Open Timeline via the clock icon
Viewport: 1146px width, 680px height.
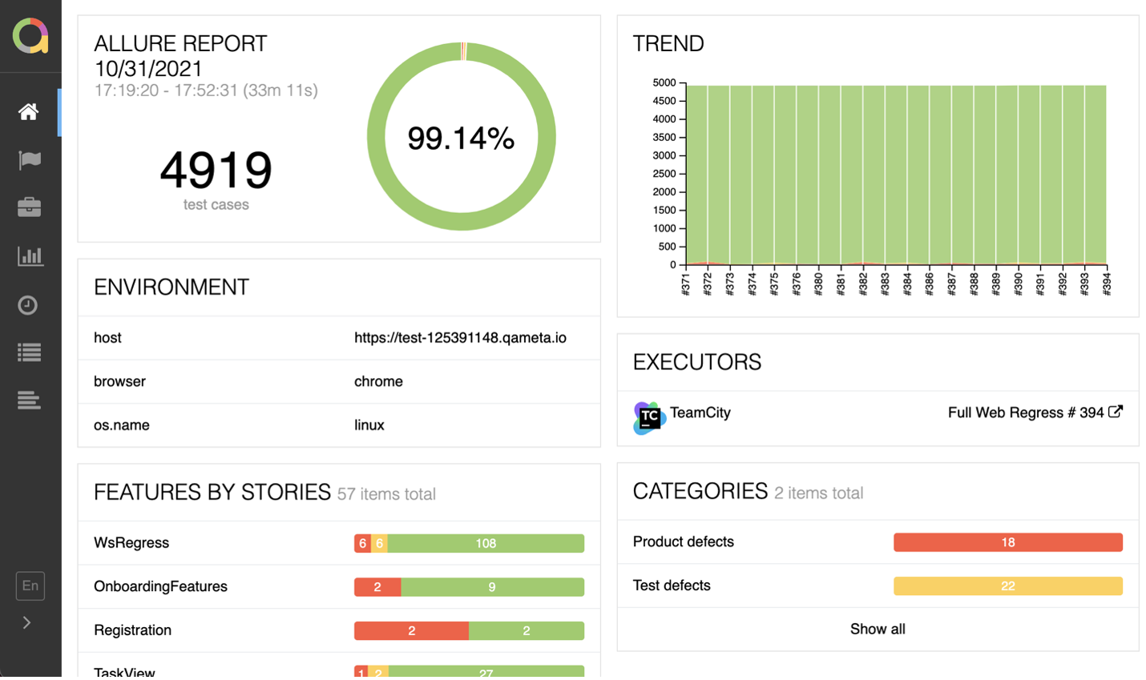[28, 305]
